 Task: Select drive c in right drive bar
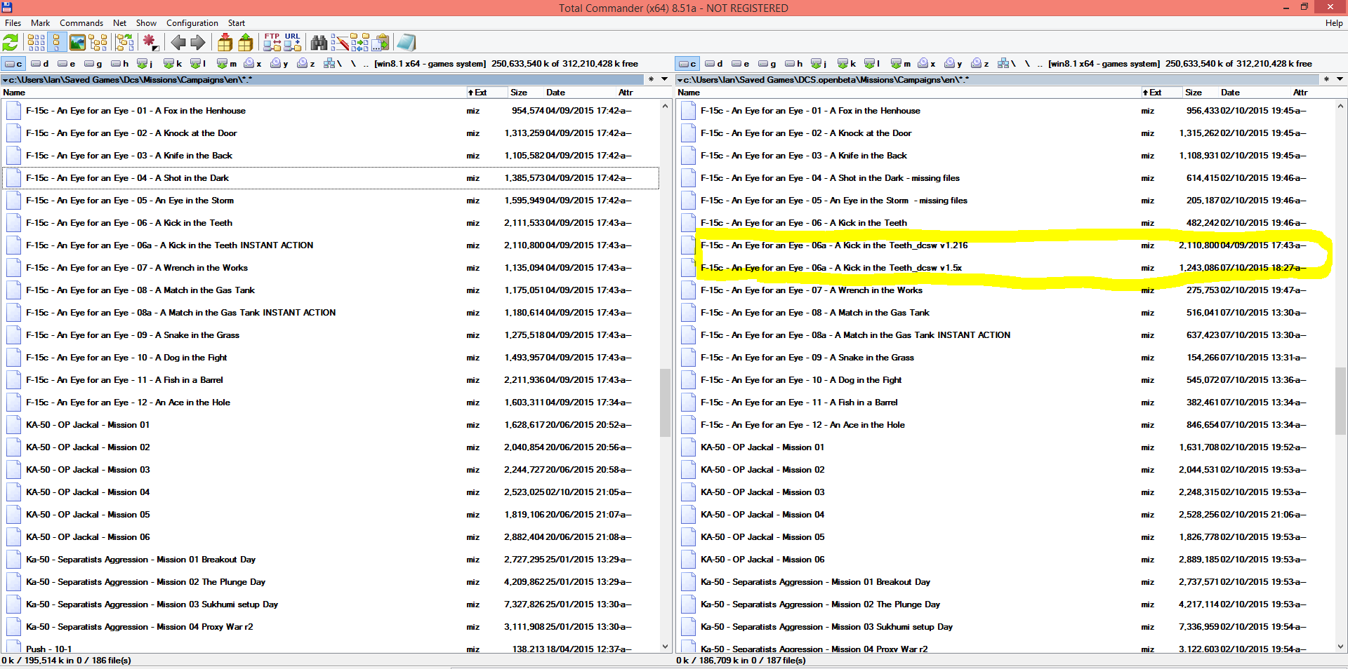click(x=687, y=64)
